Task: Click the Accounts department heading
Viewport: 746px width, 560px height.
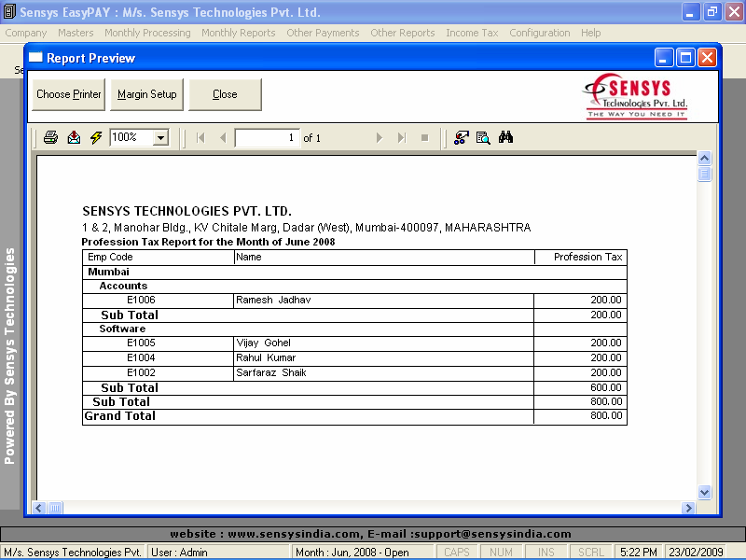Action: pyautogui.click(x=123, y=286)
